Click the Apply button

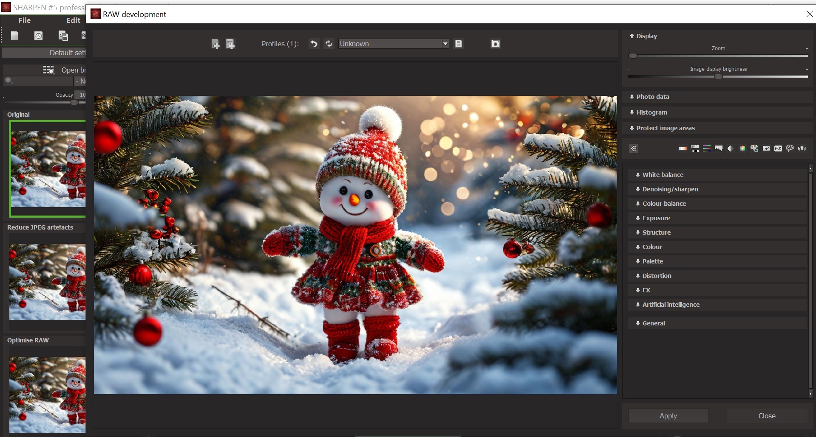[x=669, y=416]
